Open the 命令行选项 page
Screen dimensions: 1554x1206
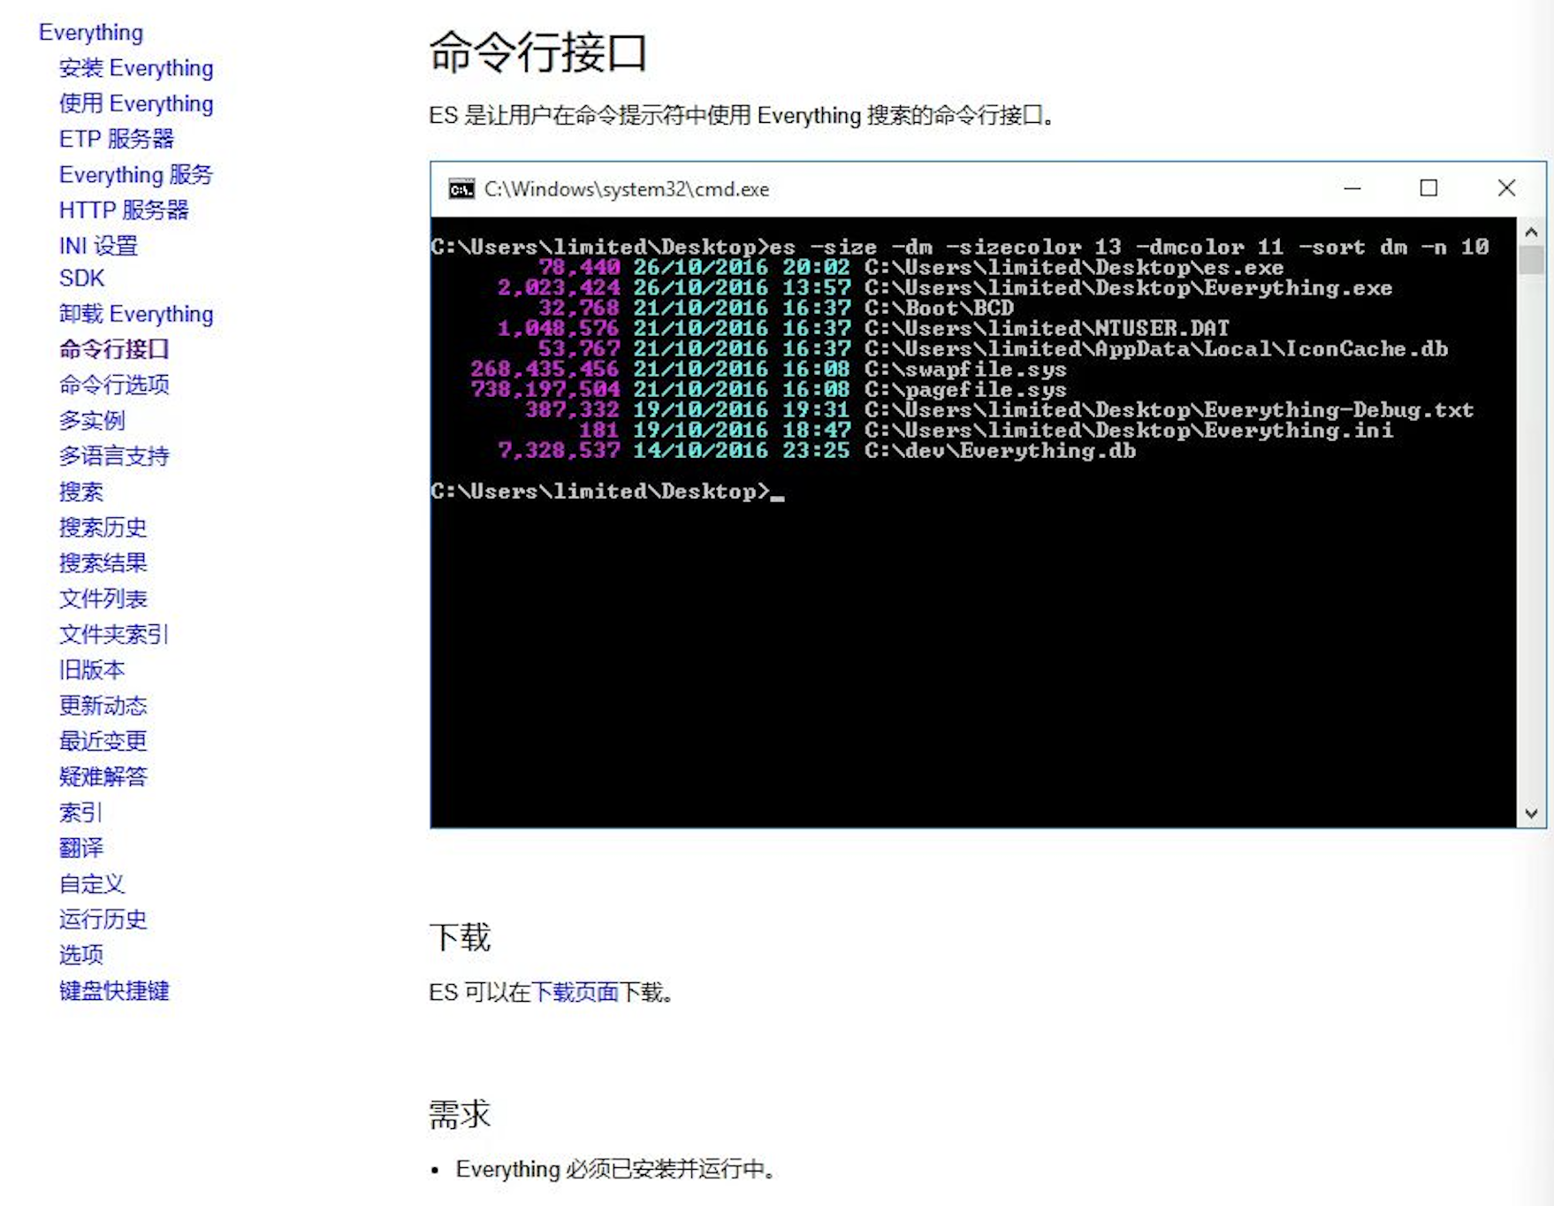(114, 385)
